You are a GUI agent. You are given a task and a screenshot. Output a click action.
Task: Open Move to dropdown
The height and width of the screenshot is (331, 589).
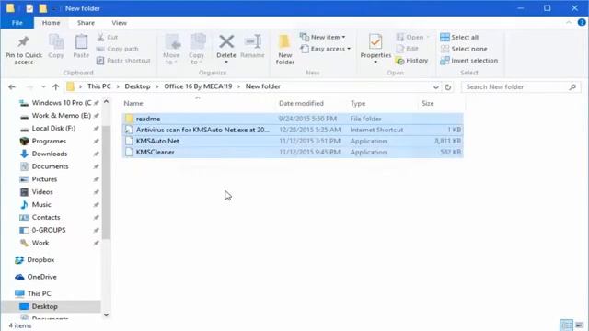171,50
